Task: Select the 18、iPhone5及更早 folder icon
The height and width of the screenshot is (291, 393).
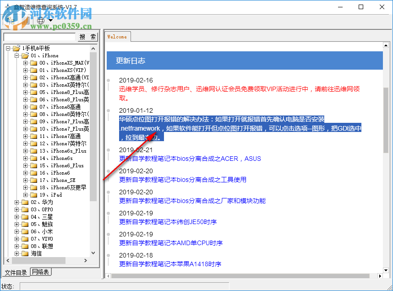Action: click(33, 187)
